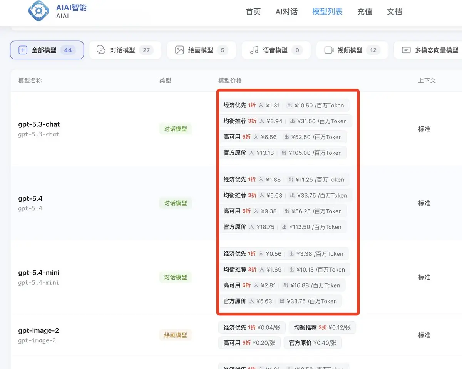Image resolution: width=462 pixels, height=369 pixels.
Task: Select 模型列表 navigation item
Action: (x=327, y=12)
